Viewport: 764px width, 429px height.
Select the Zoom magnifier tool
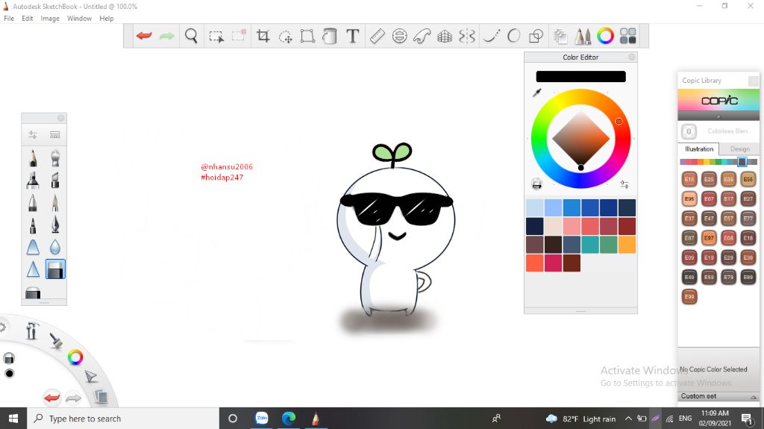[x=191, y=36]
